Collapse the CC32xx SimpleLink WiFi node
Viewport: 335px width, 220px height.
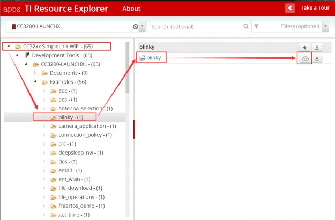pos(9,46)
